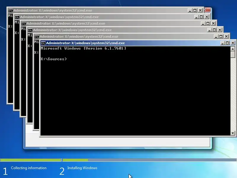Viewport: 237px width, 178px height.
Task: Minimize the cmd window directly behind the active one
Action: pyautogui.click(x=216, y=36)
